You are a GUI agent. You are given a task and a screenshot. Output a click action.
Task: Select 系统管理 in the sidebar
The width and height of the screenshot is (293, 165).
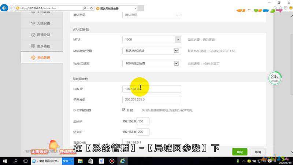click(42, 58)
